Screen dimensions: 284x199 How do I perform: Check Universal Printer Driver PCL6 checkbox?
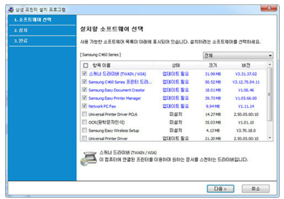coord(84,114)
